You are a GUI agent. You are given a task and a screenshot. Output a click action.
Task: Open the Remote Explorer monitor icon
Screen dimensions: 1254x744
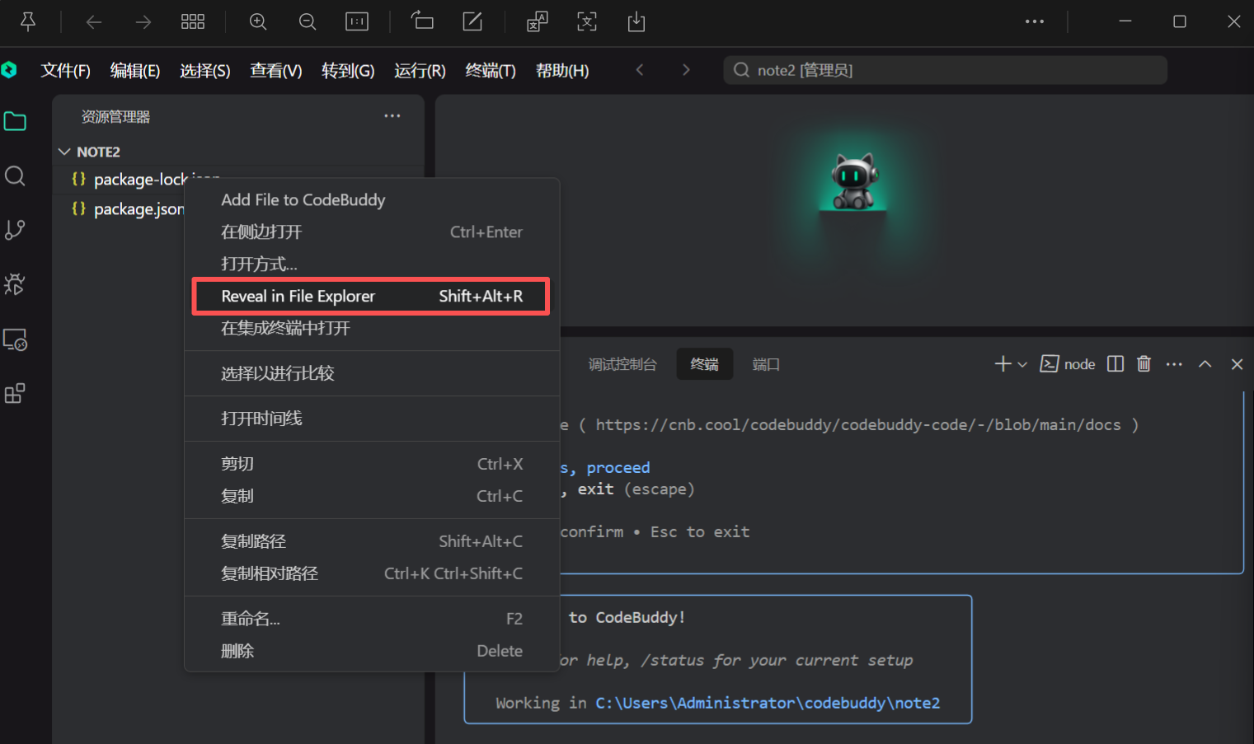[x=15, y=339]
